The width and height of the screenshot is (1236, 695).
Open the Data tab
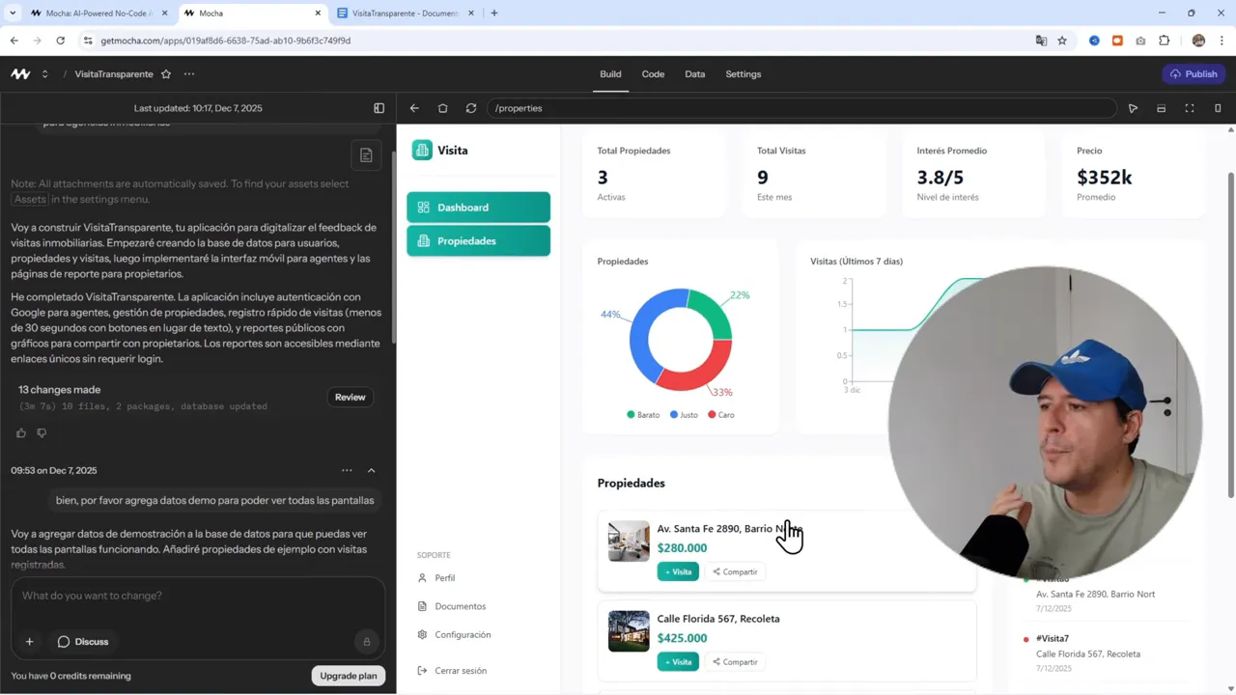(x=694, y=73)
